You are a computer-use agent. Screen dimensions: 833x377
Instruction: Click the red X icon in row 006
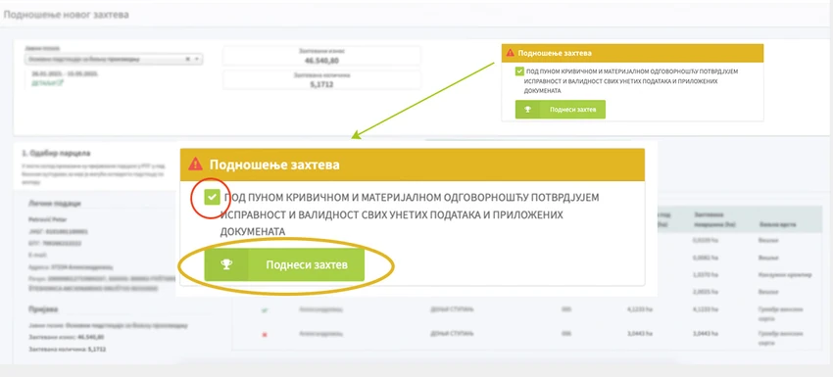(265, 335)
